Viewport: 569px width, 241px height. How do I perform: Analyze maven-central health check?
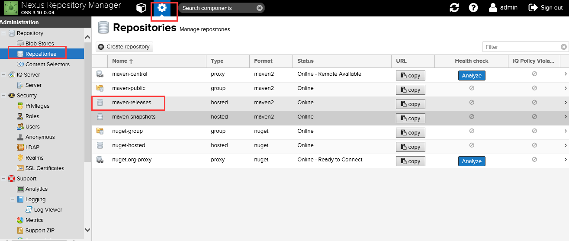point(472,76)
